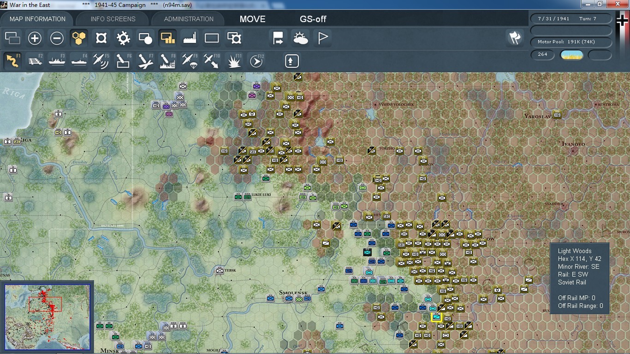
Task: Show factory locations on the map
Action: pos(190,38)
